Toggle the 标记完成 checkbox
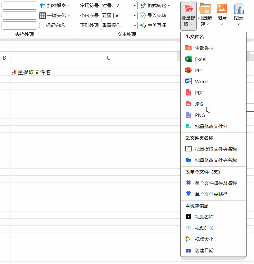The image size is (254, 264). tap(42, 25)
